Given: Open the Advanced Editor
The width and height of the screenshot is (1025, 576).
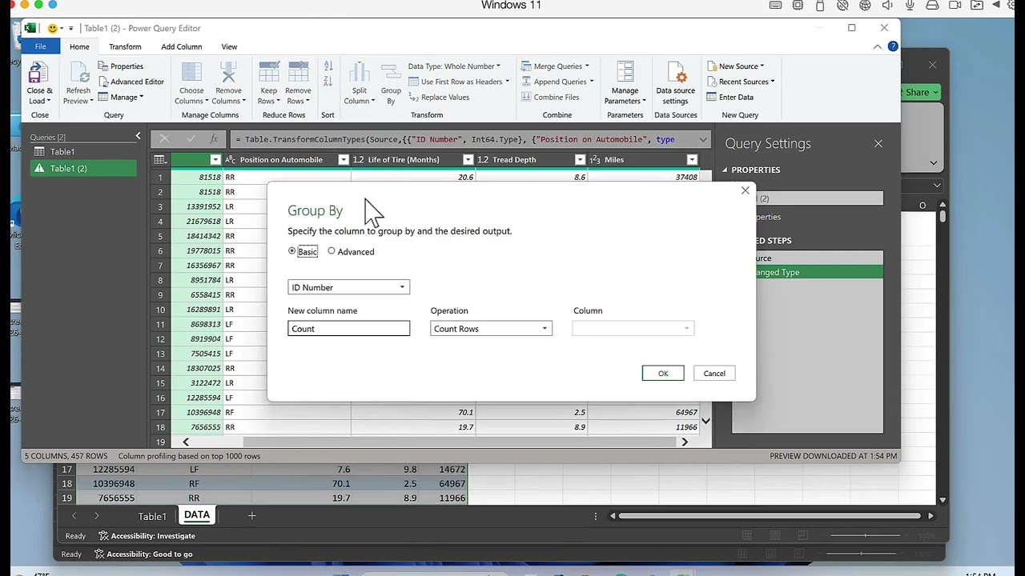Looking at the screenshot, I should click(131, 82).
